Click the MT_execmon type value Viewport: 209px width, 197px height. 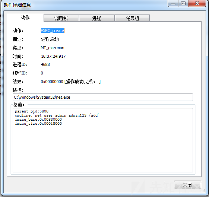(x=53, y=48)
